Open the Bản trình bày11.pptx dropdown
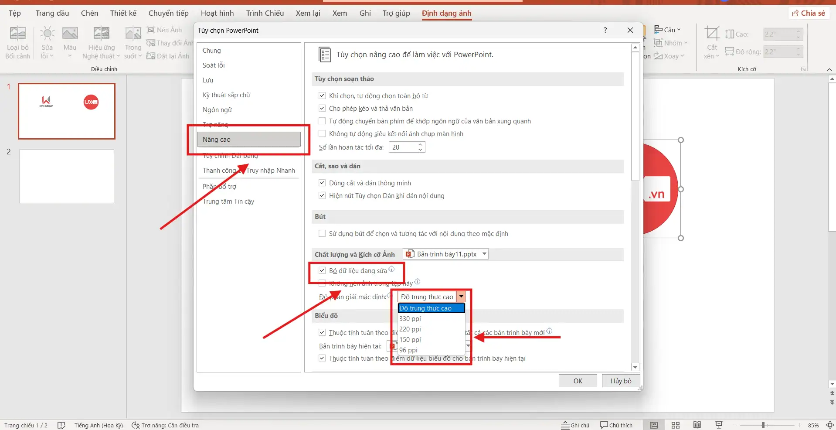Screen dimensions: 836x430 coord(484,254)
